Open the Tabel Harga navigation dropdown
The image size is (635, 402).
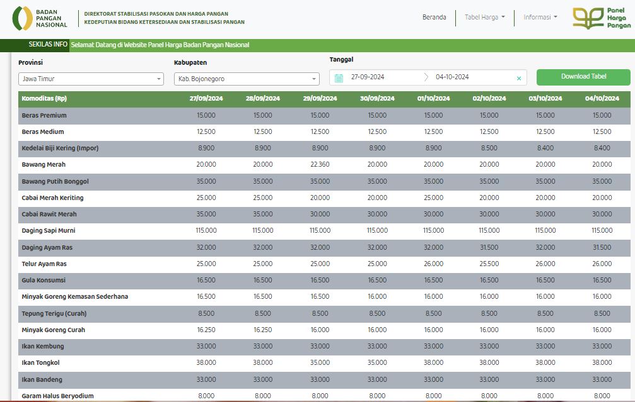point(484,18)
